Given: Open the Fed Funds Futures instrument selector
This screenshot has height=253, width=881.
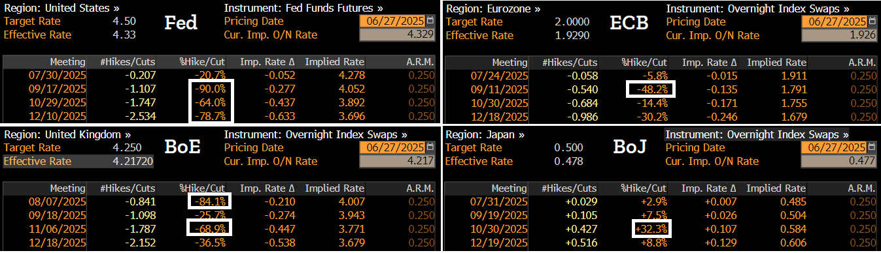Looking at the screenshot, I should coord(303,8).
